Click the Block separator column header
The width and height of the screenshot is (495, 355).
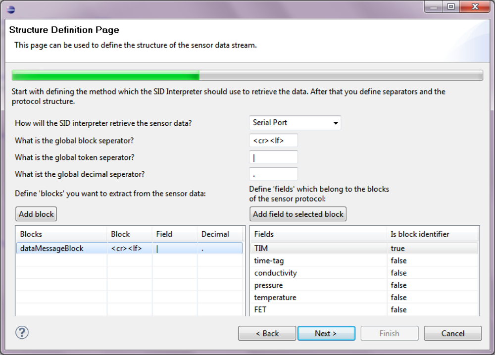[130, 234]
